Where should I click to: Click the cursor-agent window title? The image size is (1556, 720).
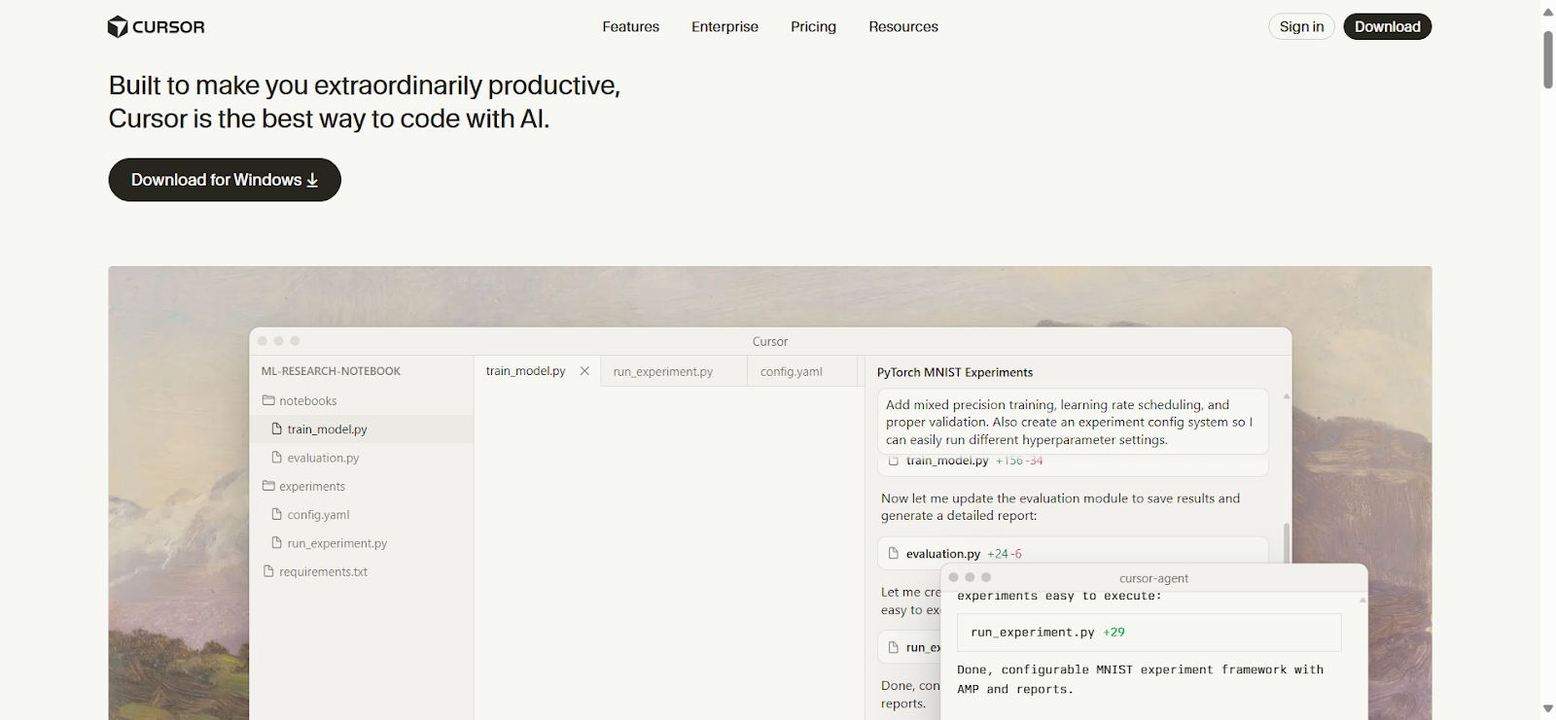pos(1153,578)
